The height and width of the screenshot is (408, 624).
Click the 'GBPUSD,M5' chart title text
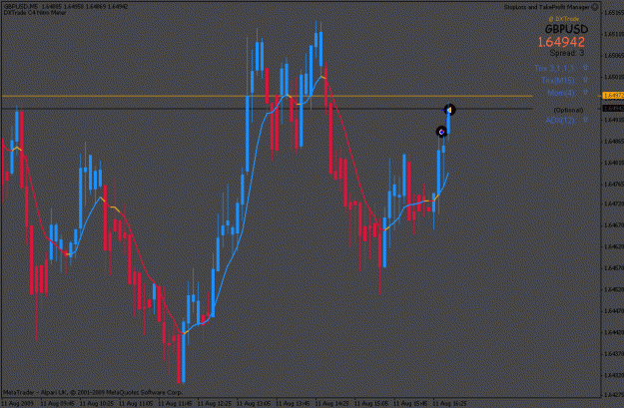(21, 7)
